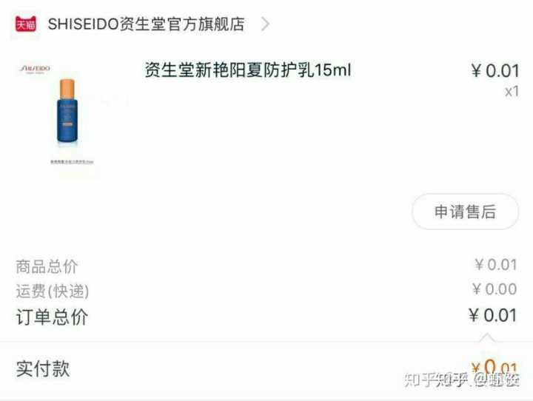The width and height of the screenshot is (533, 401).
Task: Click the product price ¥0.01 at top
Action: 495,71
